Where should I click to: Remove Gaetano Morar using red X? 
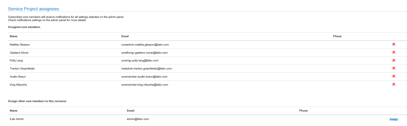click(x=393, y=52)
